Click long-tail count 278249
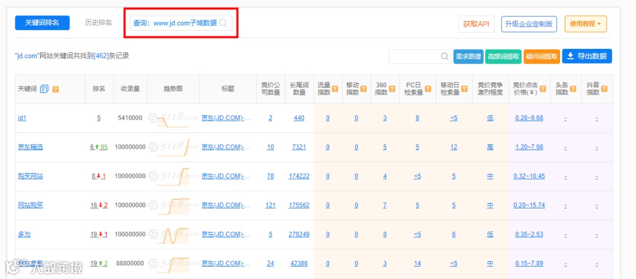 pyautogui.click(x=299, y=234)
